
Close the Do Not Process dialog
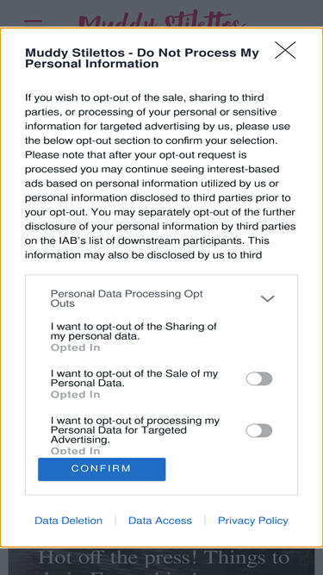point(285,50)
